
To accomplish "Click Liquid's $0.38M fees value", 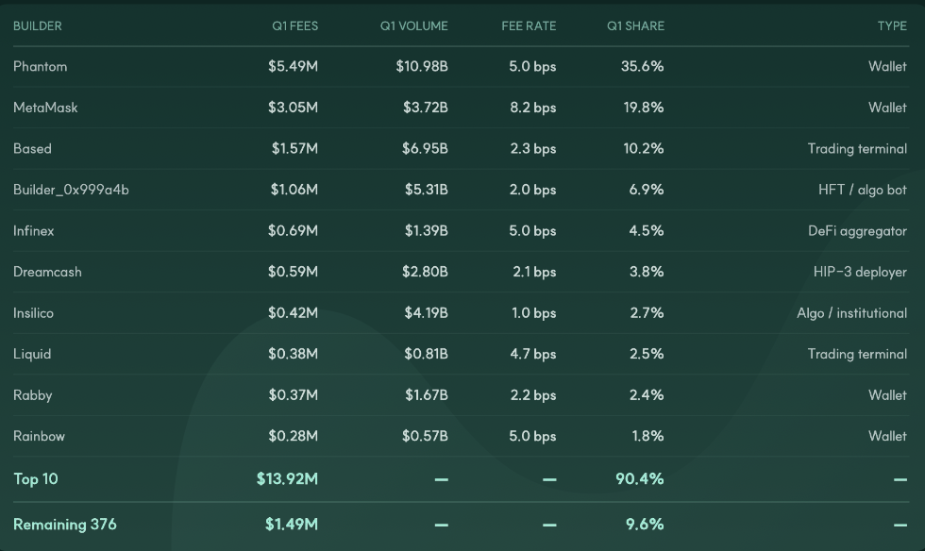I will [294, 354].
